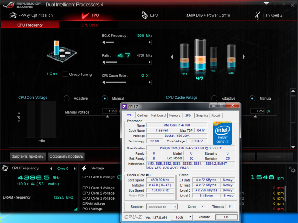Click the DIGI+ logo icon
This screenshot has width=298, height=223.
190,15
